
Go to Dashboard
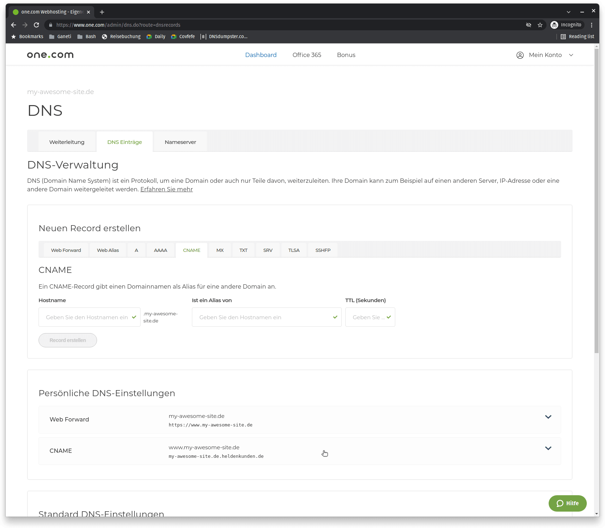261,55
